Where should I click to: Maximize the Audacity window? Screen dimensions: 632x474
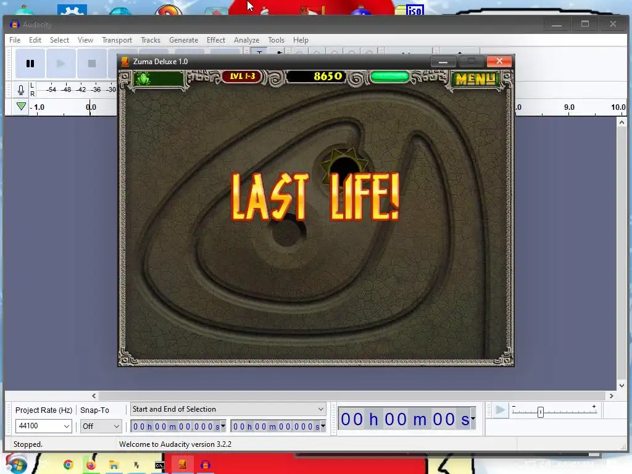[585, 24]
